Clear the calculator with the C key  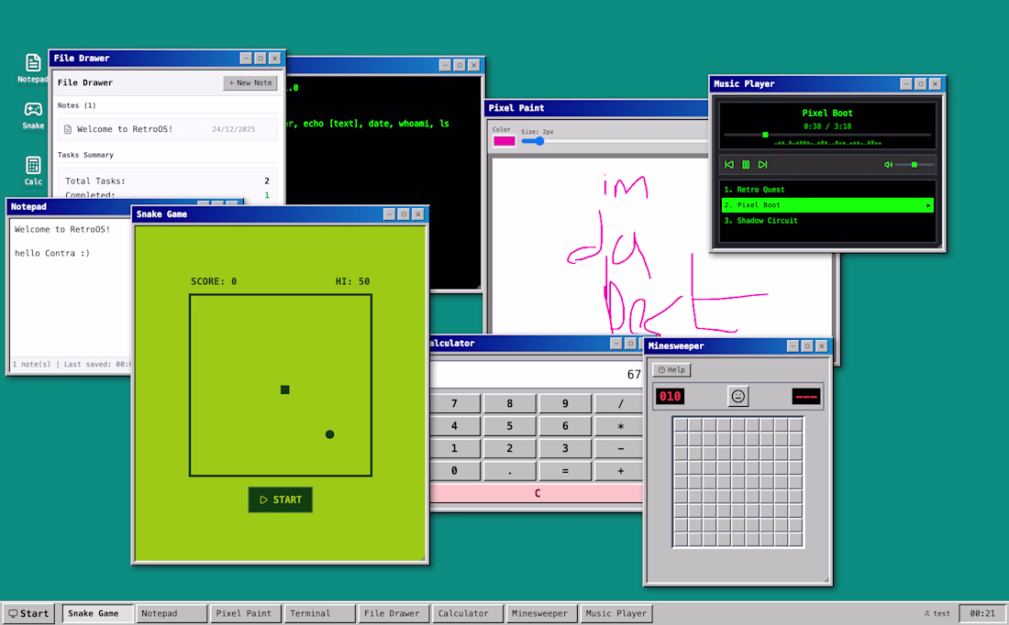pyautogui.click(x=537, y=493)
